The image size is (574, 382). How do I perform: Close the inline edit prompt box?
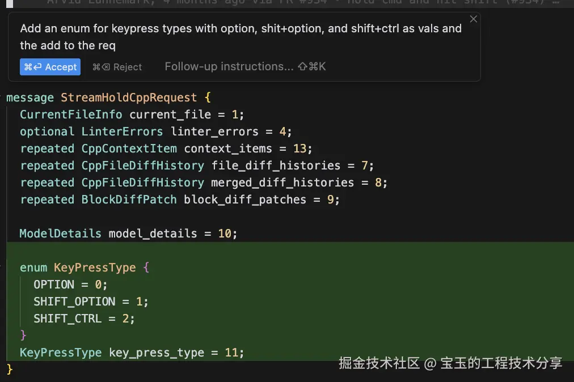[474, 19]
